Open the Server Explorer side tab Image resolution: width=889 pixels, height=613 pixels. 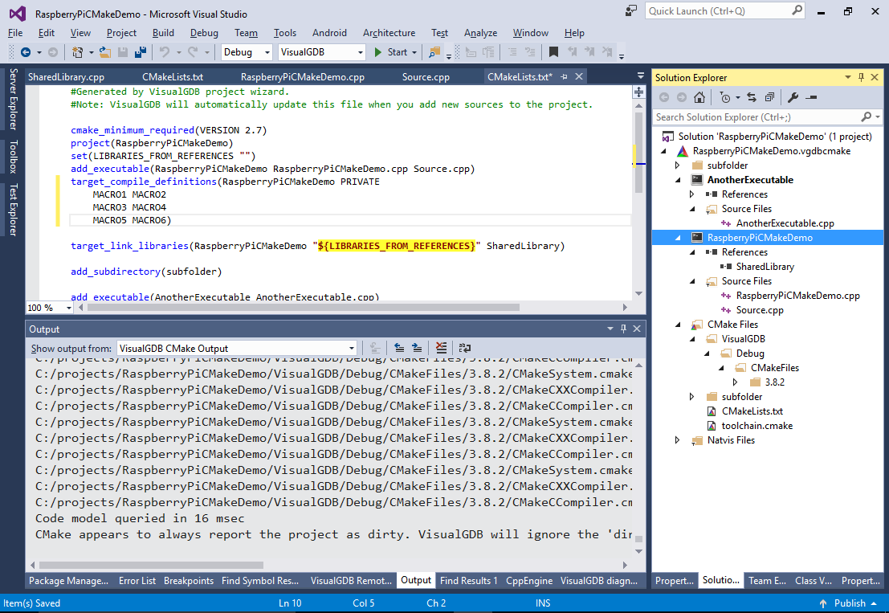[x=13, y=99]
